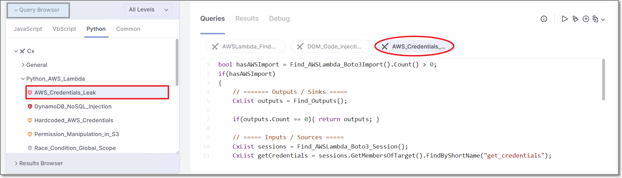Expand the General folder
Image resolution: width=622 pixels, height=178 pixels.
tap(23, 65)
